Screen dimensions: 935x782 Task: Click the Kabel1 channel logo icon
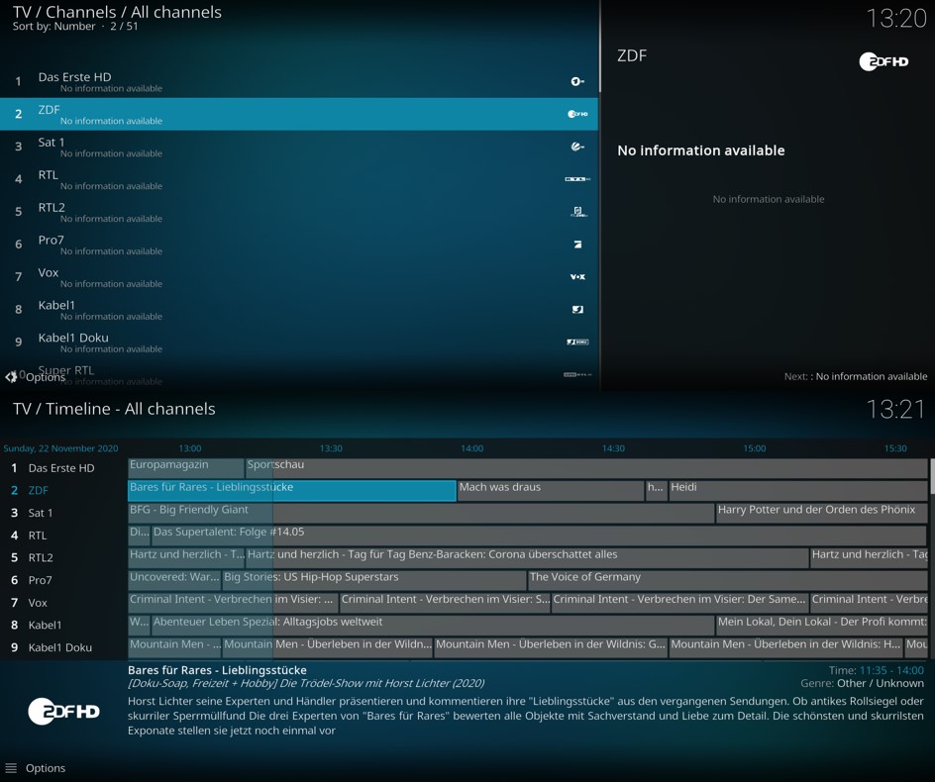pyautogui.click(x=577, y=310)
